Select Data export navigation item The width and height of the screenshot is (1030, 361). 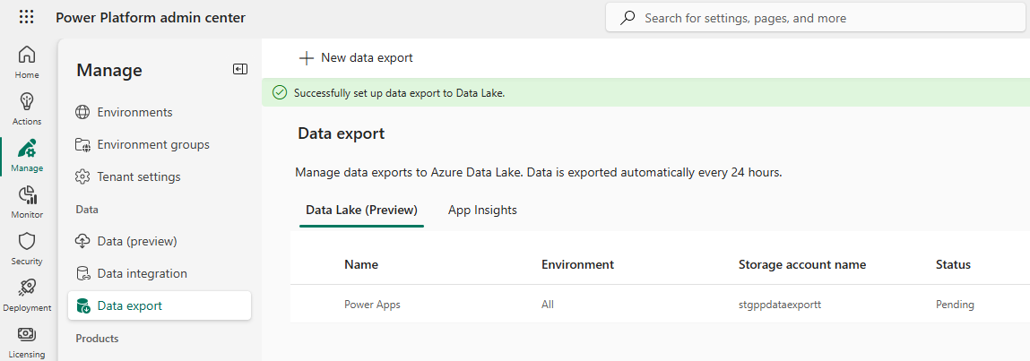click(130, 305)
